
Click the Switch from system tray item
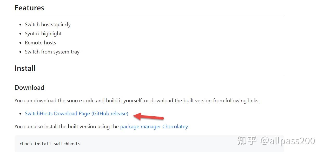[x=52, y=52]
